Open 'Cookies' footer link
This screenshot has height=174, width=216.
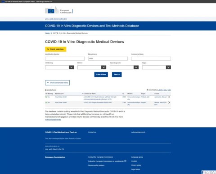[x=134, y=161]
